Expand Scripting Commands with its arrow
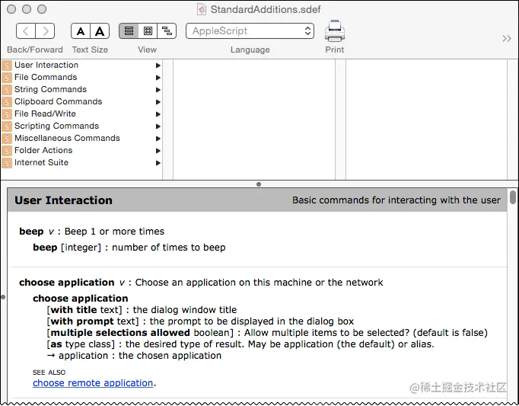The height and width of the screenshot is (406, 519). click(158, 126)
